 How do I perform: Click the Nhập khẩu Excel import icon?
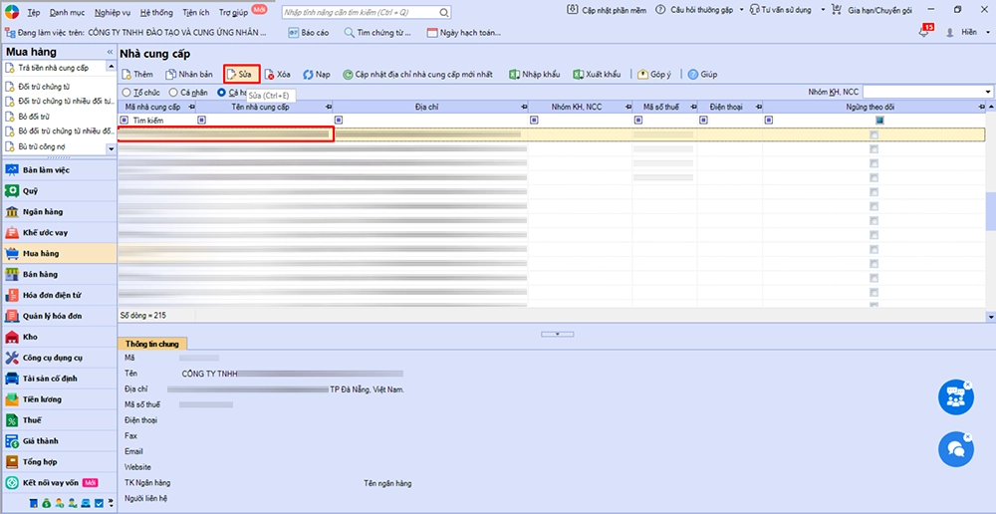514,75
